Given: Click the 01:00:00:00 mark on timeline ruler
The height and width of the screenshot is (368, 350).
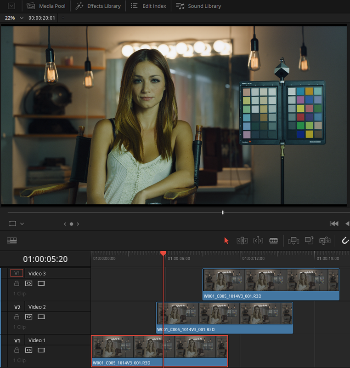Looking at the screenshot, I should [104, 259].
